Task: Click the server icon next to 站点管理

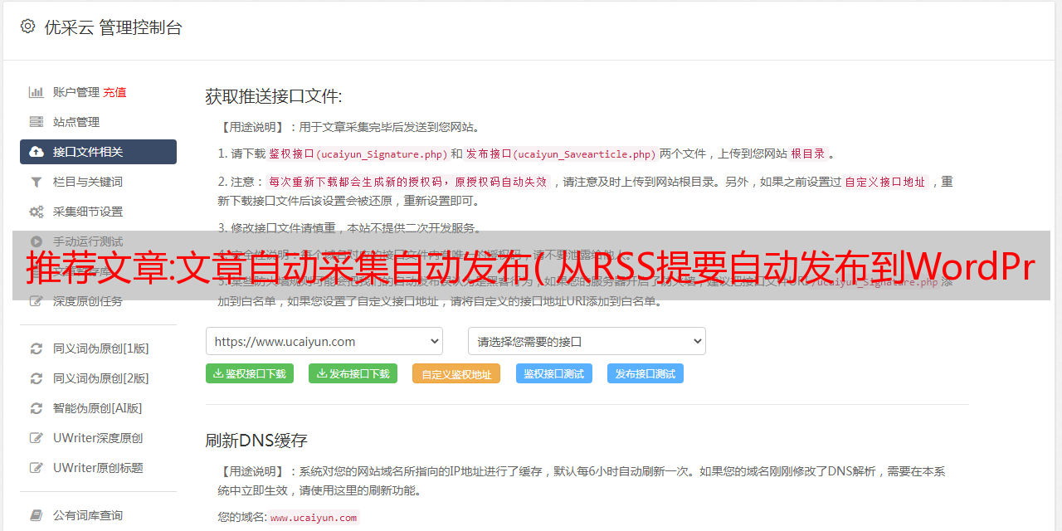Action: coord(37,122)
